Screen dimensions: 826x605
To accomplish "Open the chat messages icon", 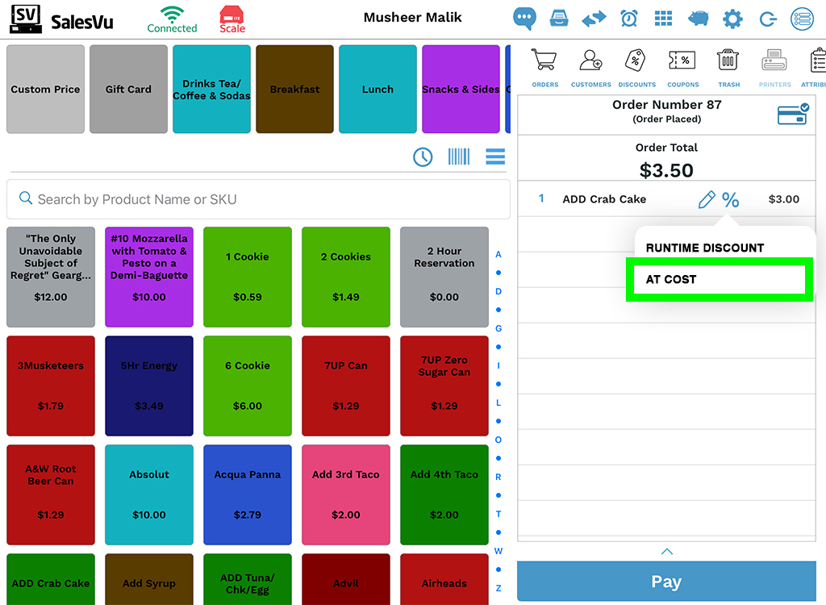I will (524, 19).
